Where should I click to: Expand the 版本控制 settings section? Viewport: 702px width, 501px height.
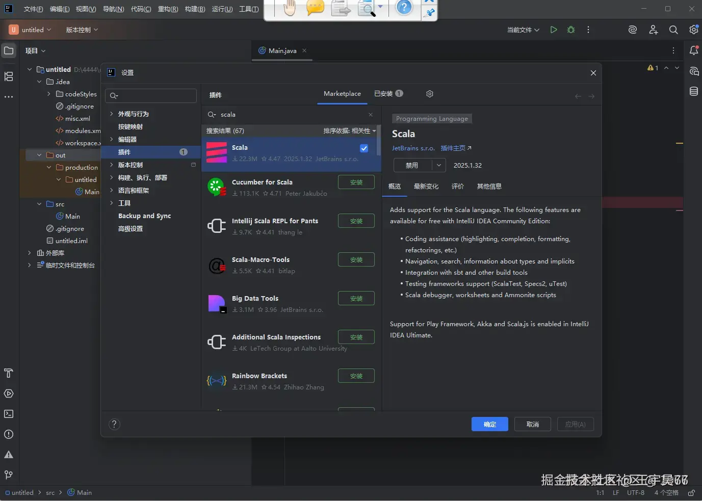tap(112, 165)
